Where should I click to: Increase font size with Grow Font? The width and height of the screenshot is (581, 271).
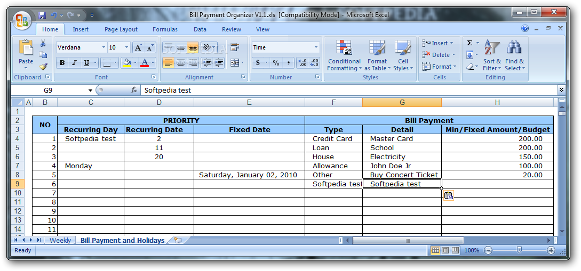click(x=138, y=47)
